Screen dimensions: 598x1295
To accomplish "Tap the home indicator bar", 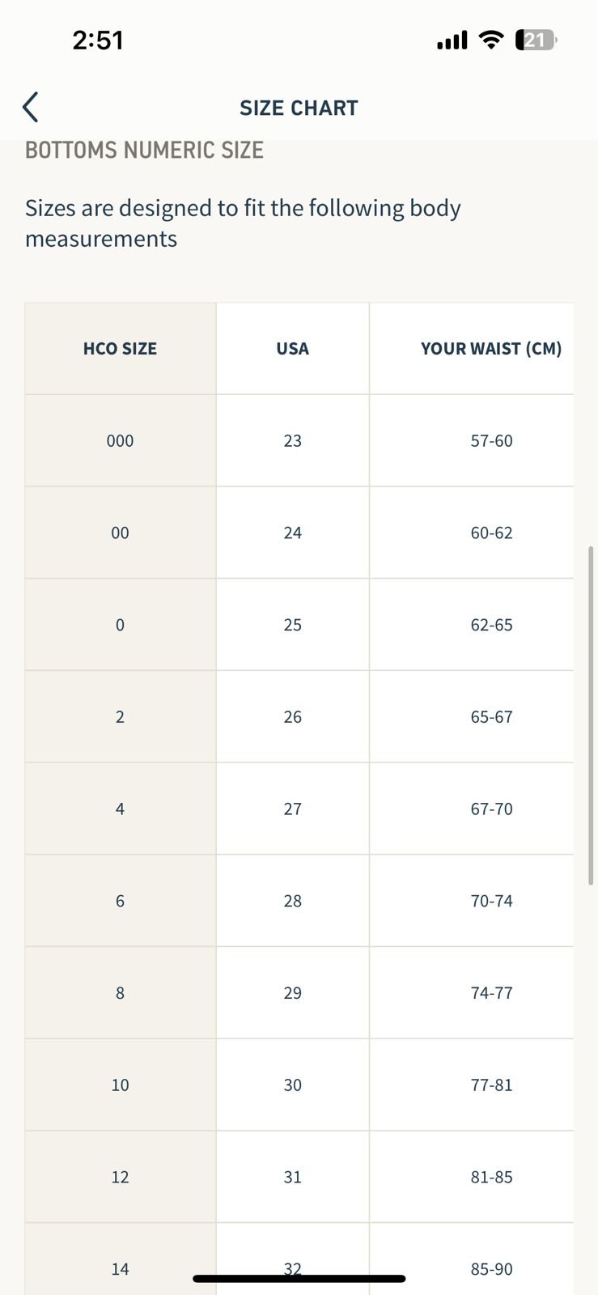I will pyautogui.click(x=299, y=1279).
